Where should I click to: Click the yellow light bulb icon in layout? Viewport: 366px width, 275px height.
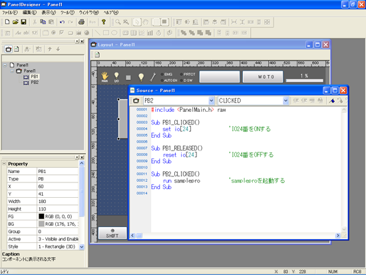tap(141, 77)
